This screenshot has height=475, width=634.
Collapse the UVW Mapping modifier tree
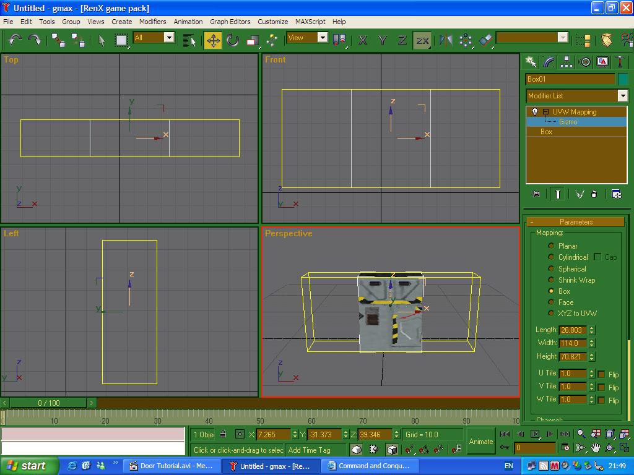point(545,112)
